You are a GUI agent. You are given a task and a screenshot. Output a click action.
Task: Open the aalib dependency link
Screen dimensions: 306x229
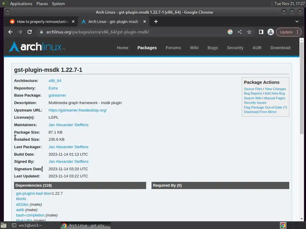20,210
